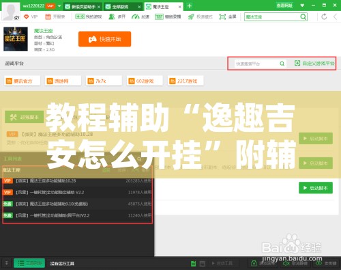Open the account dropdown arrow next to VIP badge
The height and width of the screenshot is (270, 341).
pos(59,6)
